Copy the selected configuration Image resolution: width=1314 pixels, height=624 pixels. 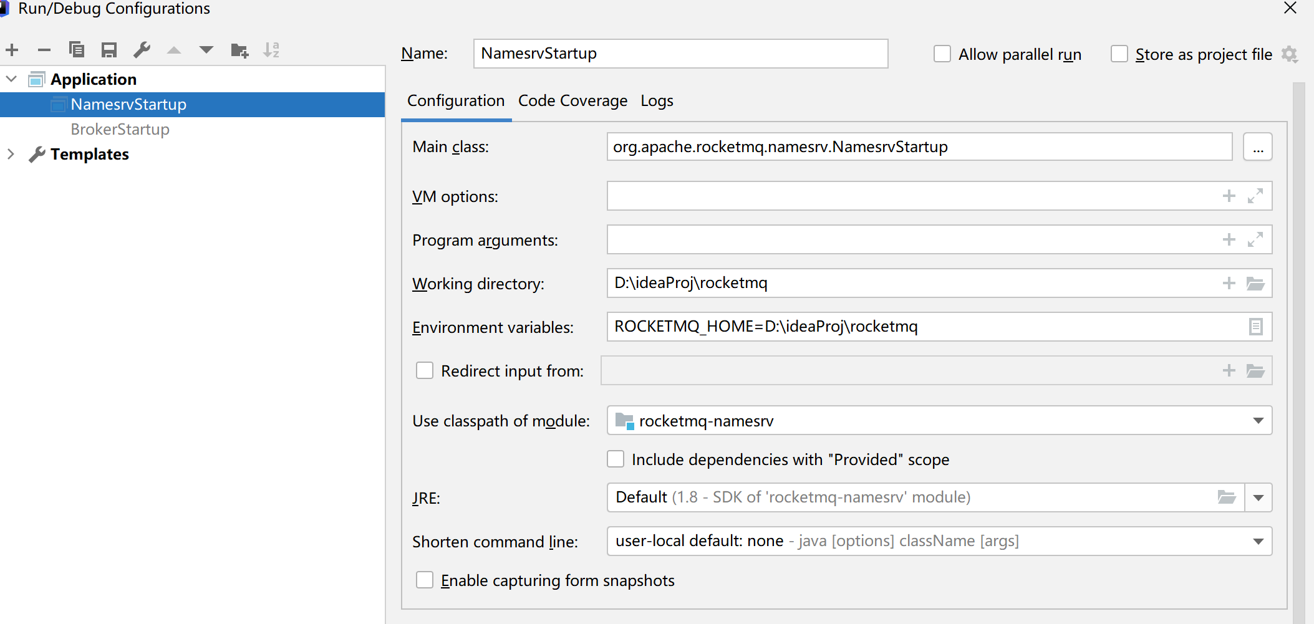[77, 50]
